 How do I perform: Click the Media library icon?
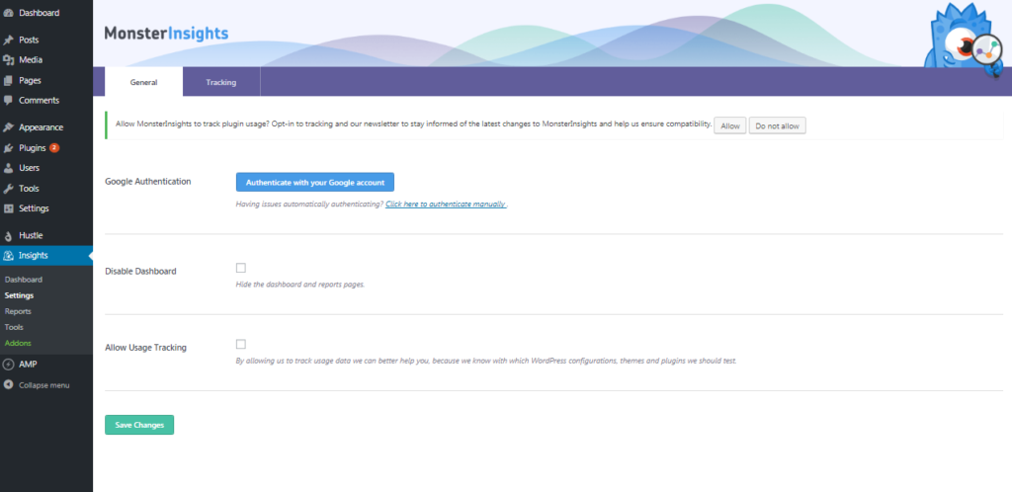click(x=8, y=60)
